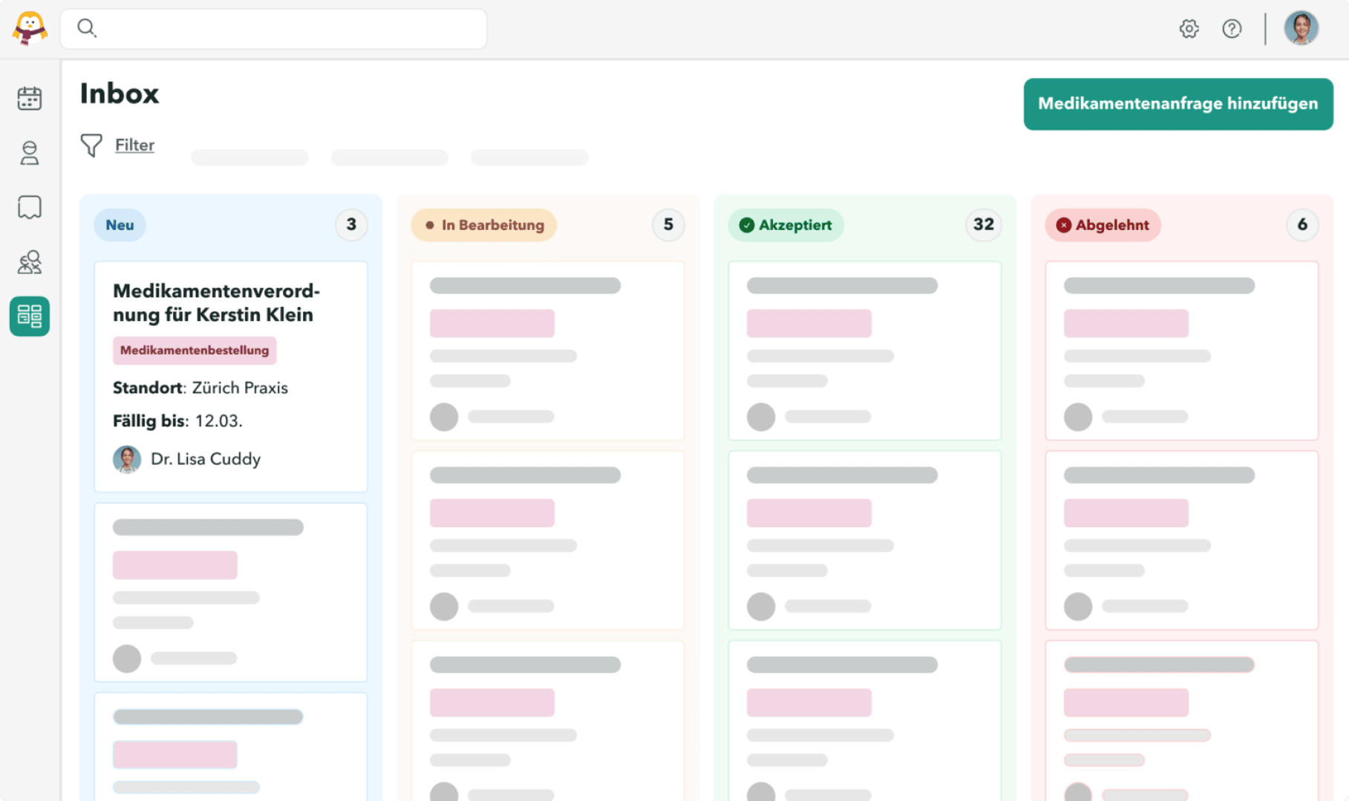The image size is (1349, 801).
Task: Select the Abgelehnt column label
Action: 1103,225
